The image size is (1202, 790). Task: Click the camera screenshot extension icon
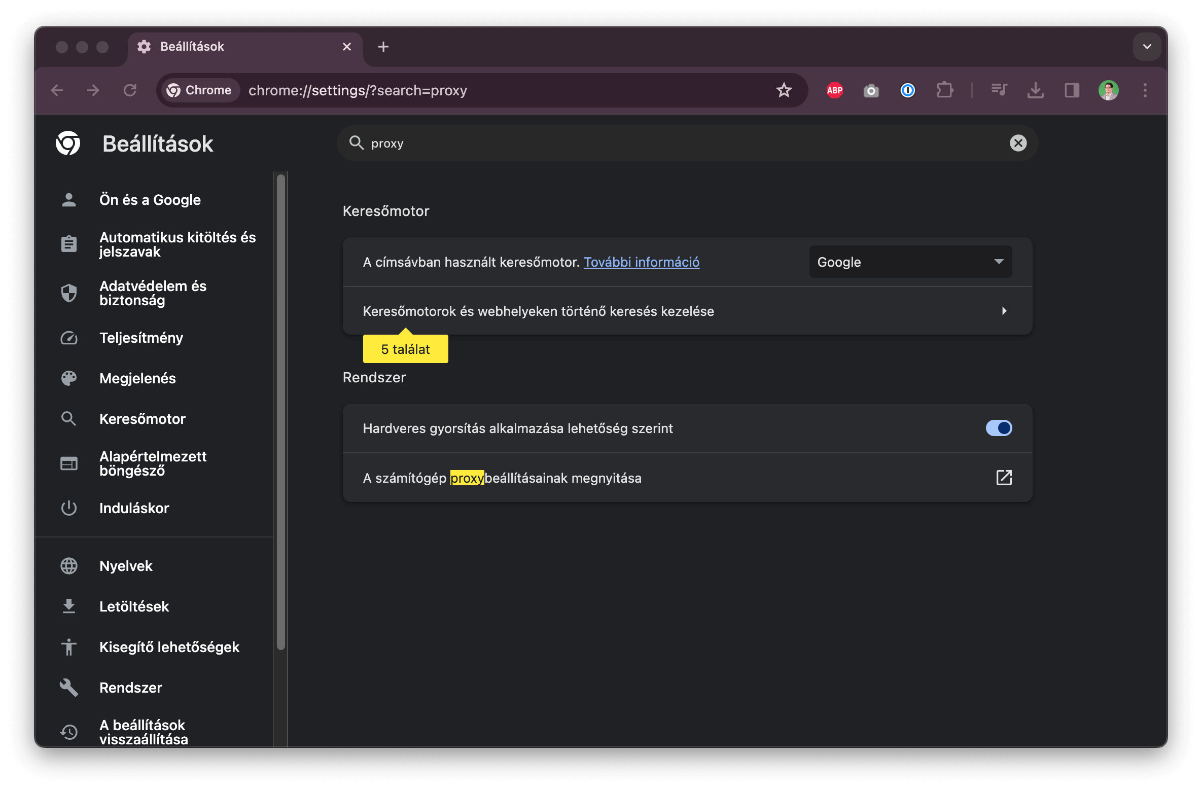click(871, 91)
